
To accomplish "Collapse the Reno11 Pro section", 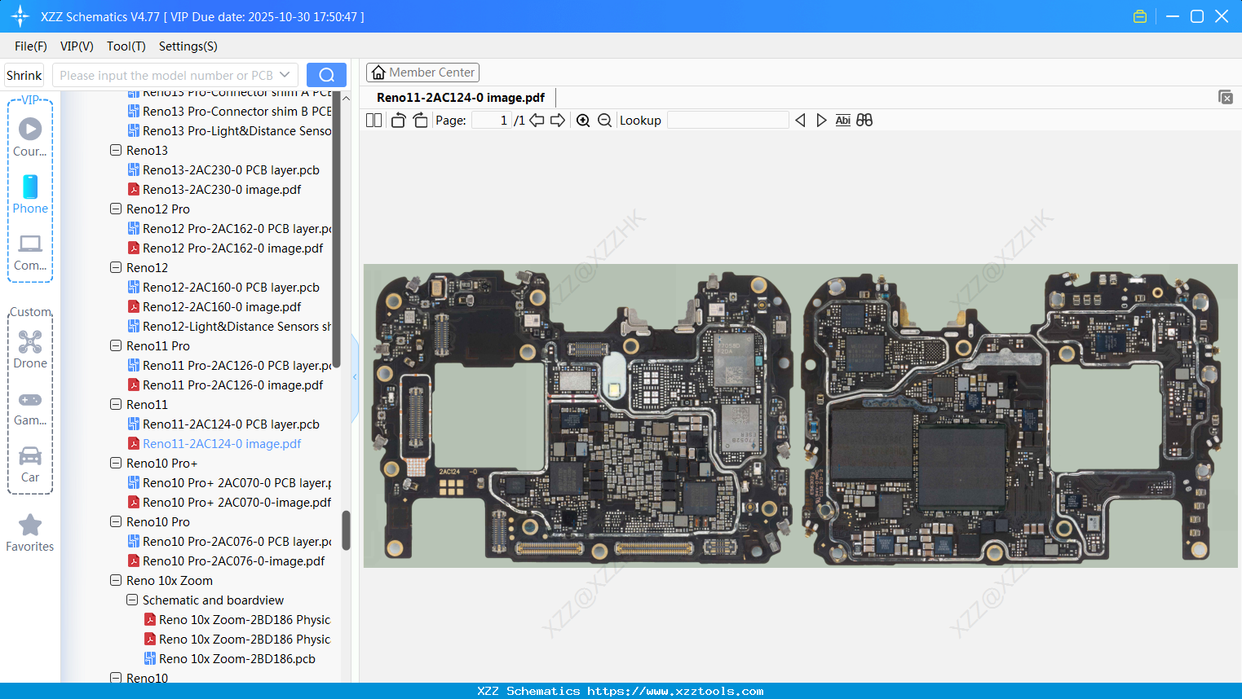I will [x=115, y=345].
